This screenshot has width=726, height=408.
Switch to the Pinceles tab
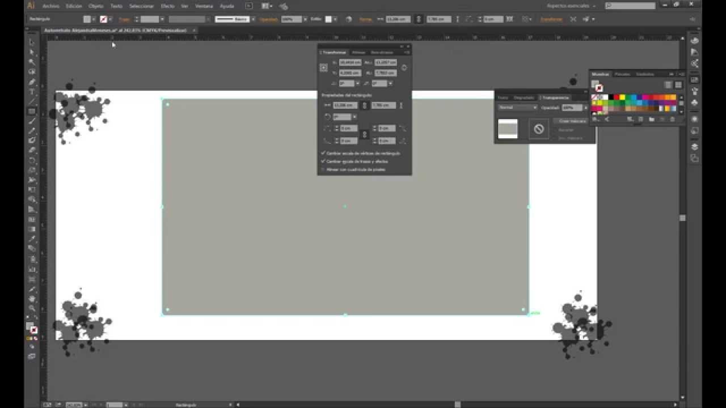(622, 74)
